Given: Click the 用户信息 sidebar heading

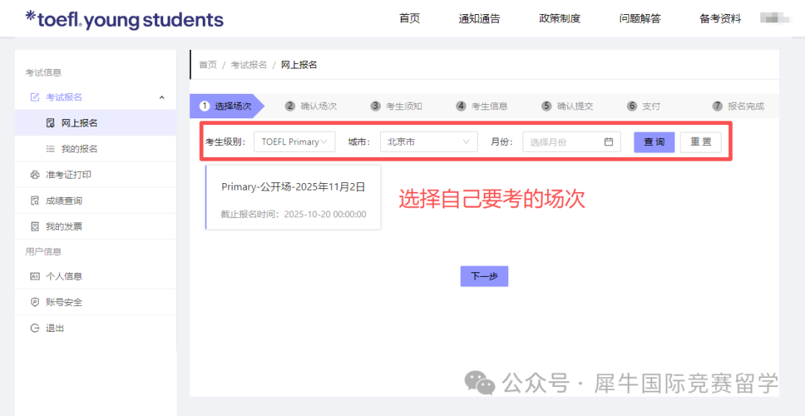Looking at the screenshot, I should [x=44, y=252].
